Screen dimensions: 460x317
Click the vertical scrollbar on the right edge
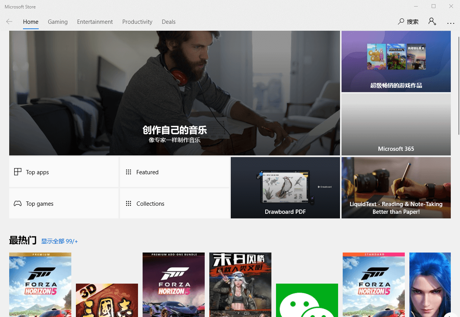click(x=458, y=84)
